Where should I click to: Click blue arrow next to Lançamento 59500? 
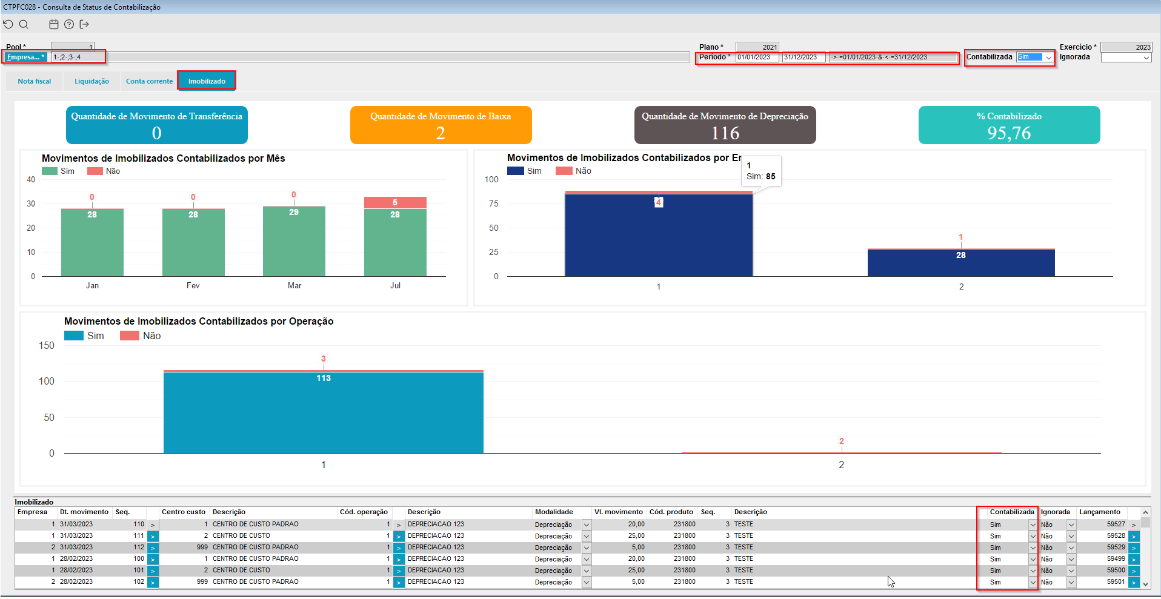coord(1134,571)
